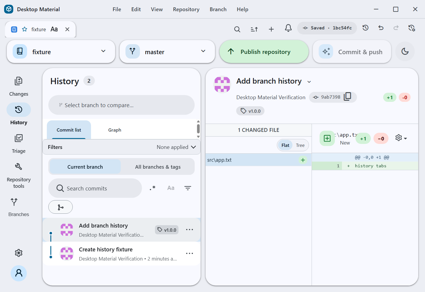Copy commit hash 9ab7398

click(x=348, y=97)
